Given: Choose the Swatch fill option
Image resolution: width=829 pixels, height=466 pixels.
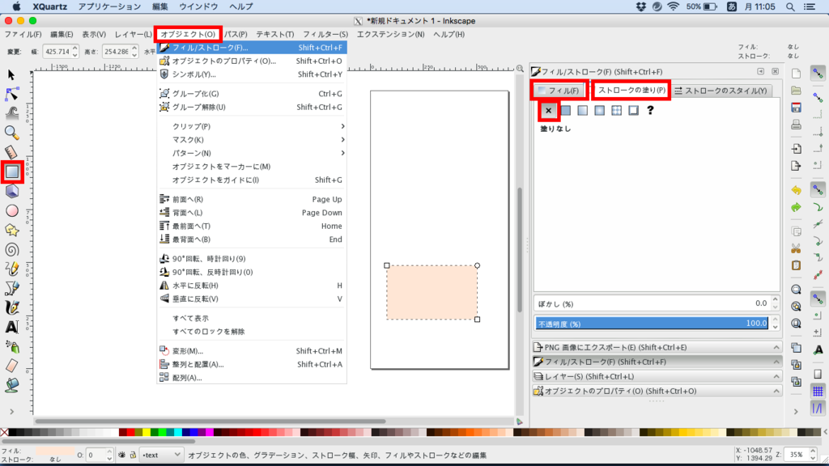Looking at the screenshot, I should pos(633,110).
